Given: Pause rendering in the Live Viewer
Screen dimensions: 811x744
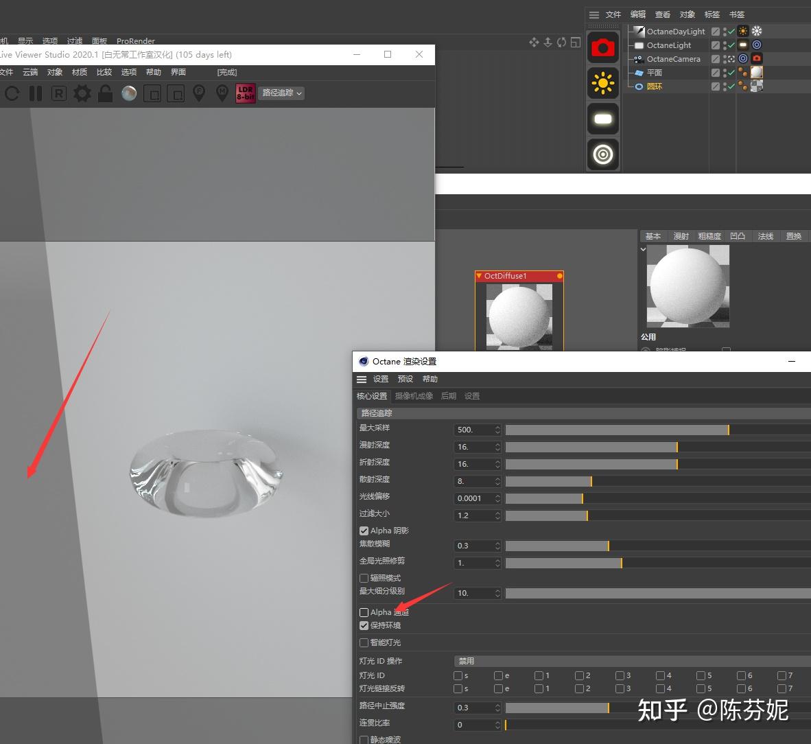Looking at the screenshot, I should [35, 94].
